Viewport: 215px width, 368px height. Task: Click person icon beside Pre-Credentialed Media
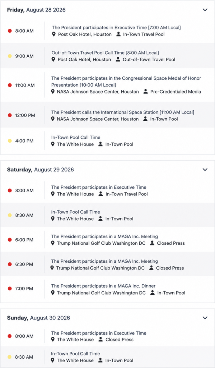tap(146, 92)
